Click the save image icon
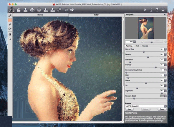This screenshot has width=174, height=127. [x=26, y=10]
